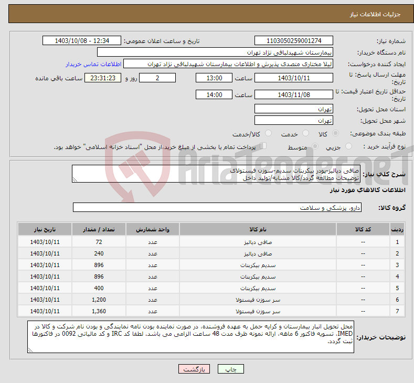The width and height of the screenshot is (414, 383).
Task: Select the کالا/خدمت radio button
Action: pos(268,133)
